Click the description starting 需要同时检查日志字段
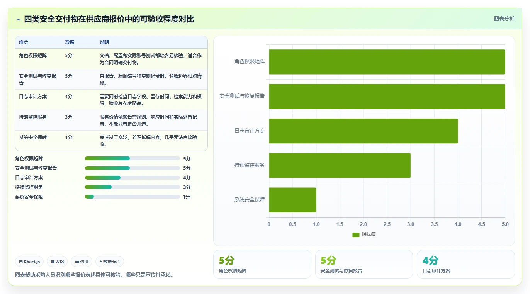 tap(151, 100)
